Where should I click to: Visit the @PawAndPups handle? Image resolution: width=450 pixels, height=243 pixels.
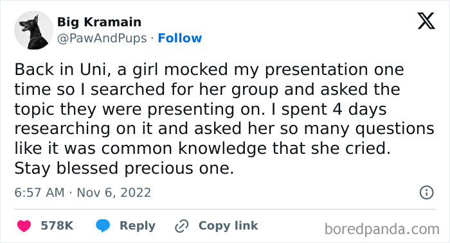click(102, 38)
